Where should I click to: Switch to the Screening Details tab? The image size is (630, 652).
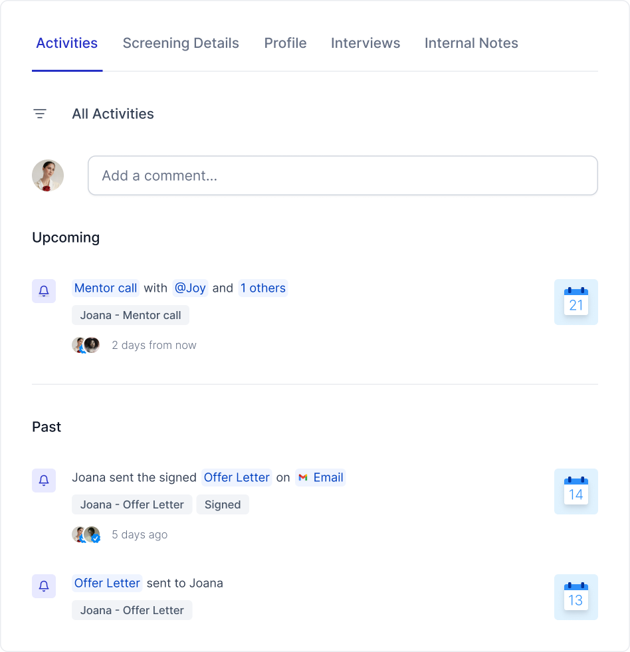point(181,43)
